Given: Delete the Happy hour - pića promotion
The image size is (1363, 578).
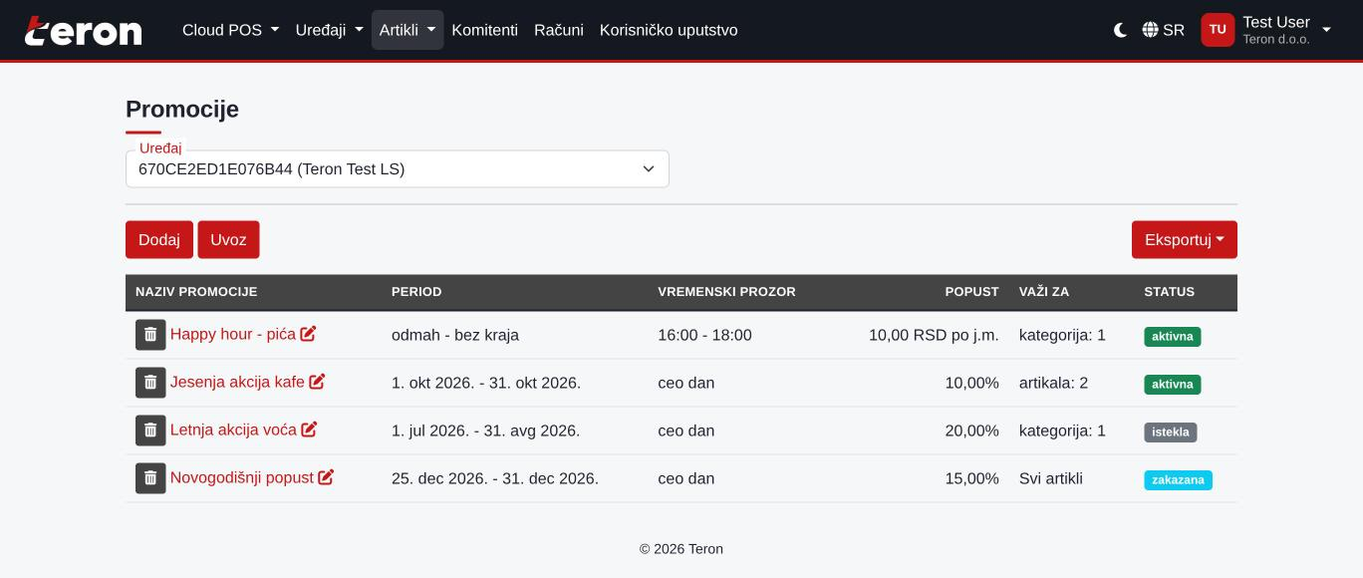Looking at the screenshot, I should [150, 335].
